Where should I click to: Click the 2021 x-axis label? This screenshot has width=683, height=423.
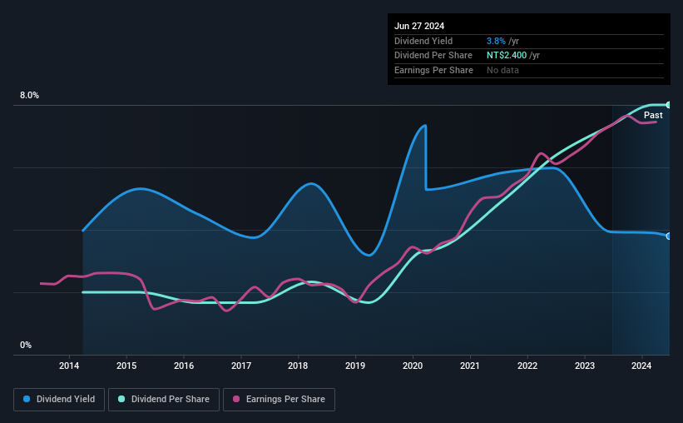point(470,366)
